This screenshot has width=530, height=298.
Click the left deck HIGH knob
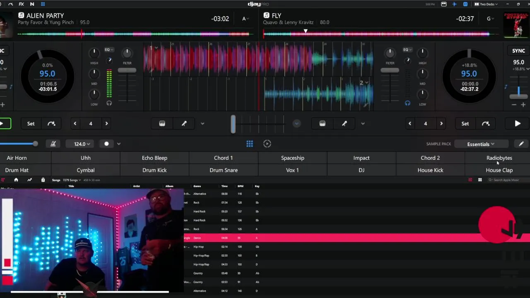click(x=94, y=53)
